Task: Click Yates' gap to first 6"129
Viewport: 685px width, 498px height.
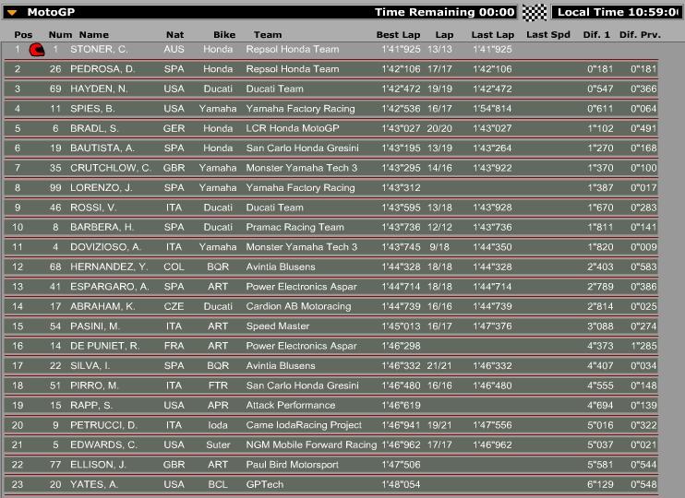Action: (x=600, y=484)
